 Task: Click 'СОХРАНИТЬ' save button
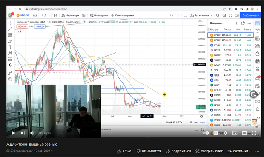[239, 151]
